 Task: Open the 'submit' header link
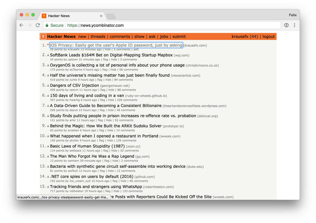(x=179, y=37)
